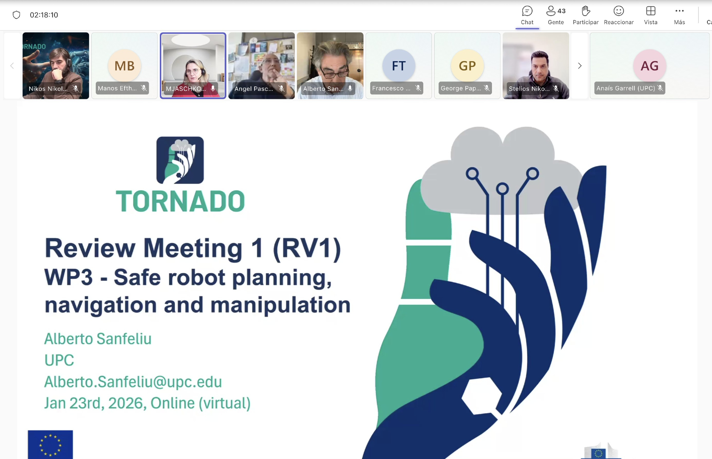The width and height of the screenshot is (712, 459).
Task: Click Anaís Garrell's muted mic icon
Action: click(x=660, y=88)
